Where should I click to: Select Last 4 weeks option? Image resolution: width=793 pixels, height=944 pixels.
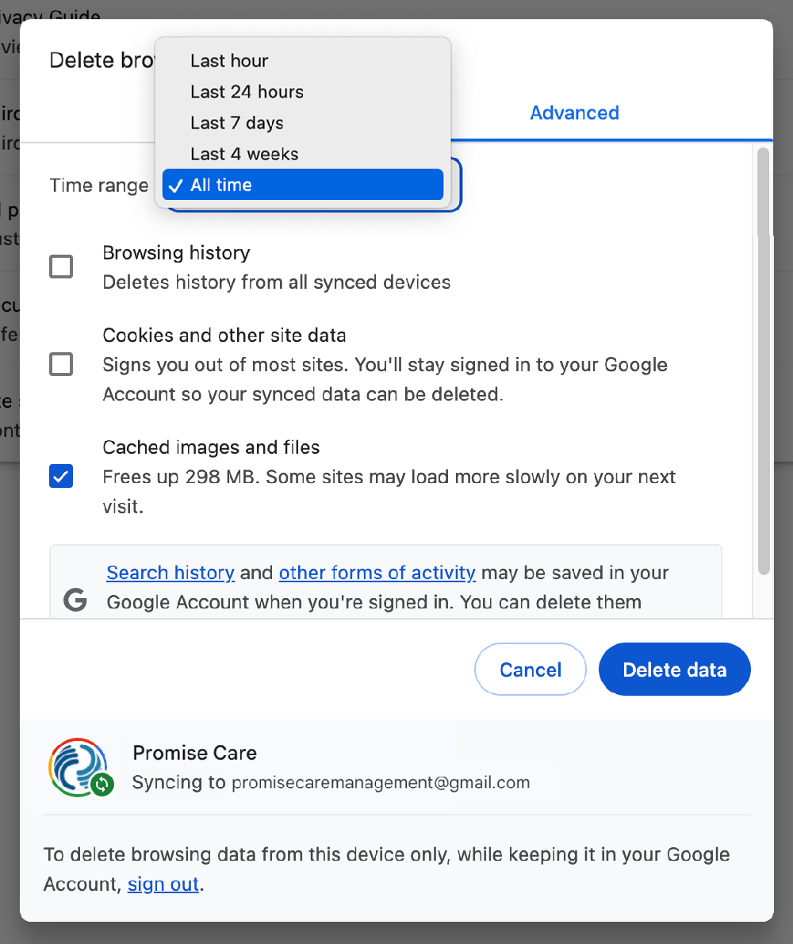point(244,154)
